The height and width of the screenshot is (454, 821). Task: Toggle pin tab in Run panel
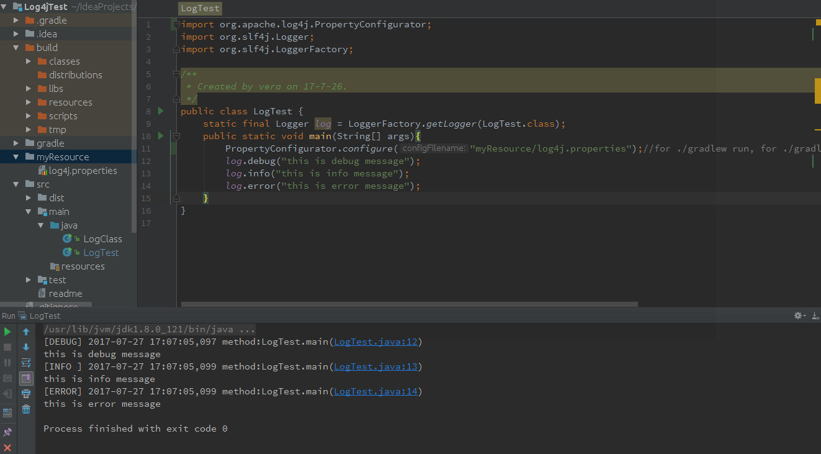pos(7,432)
